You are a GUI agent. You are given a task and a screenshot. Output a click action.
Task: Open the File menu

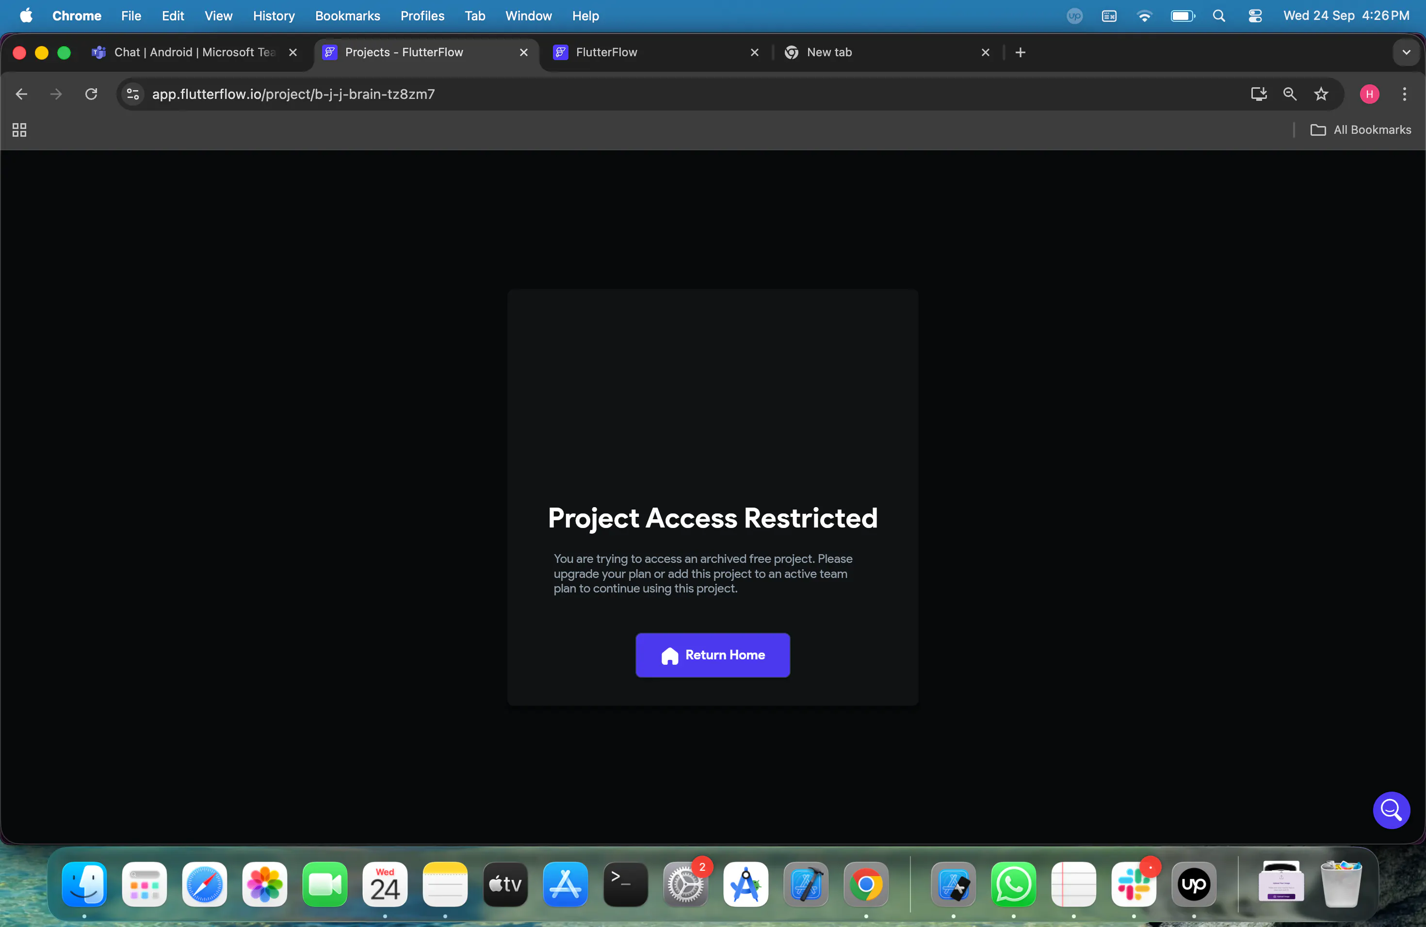tap(131, 16)
